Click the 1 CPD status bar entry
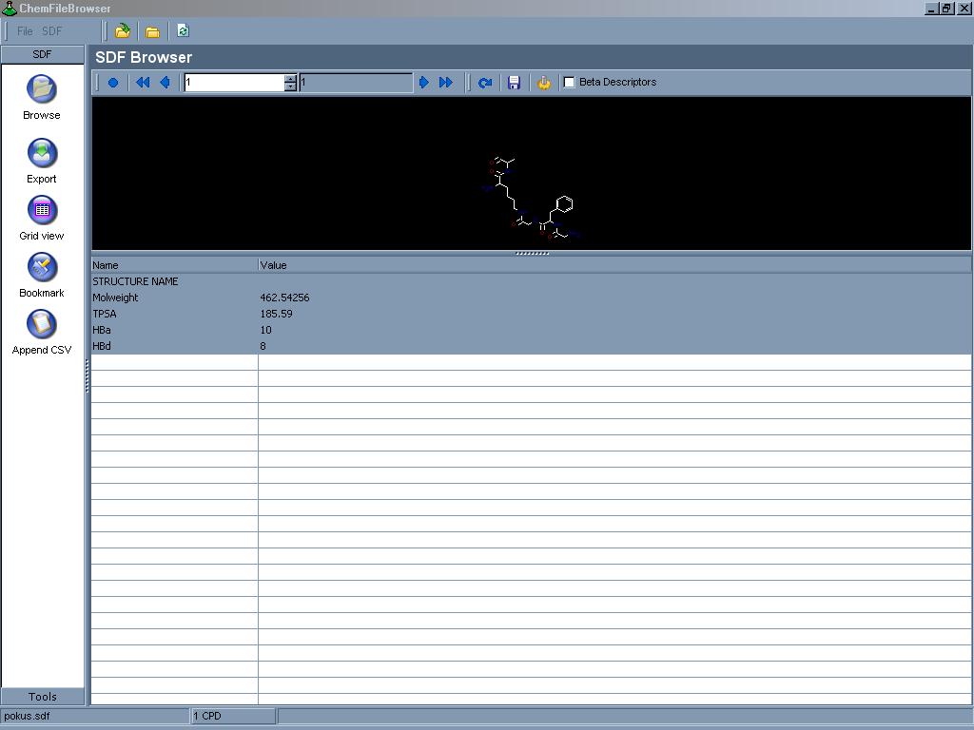Image resolution: width=974 pixels, height=730 pixels. click(234, 716)
